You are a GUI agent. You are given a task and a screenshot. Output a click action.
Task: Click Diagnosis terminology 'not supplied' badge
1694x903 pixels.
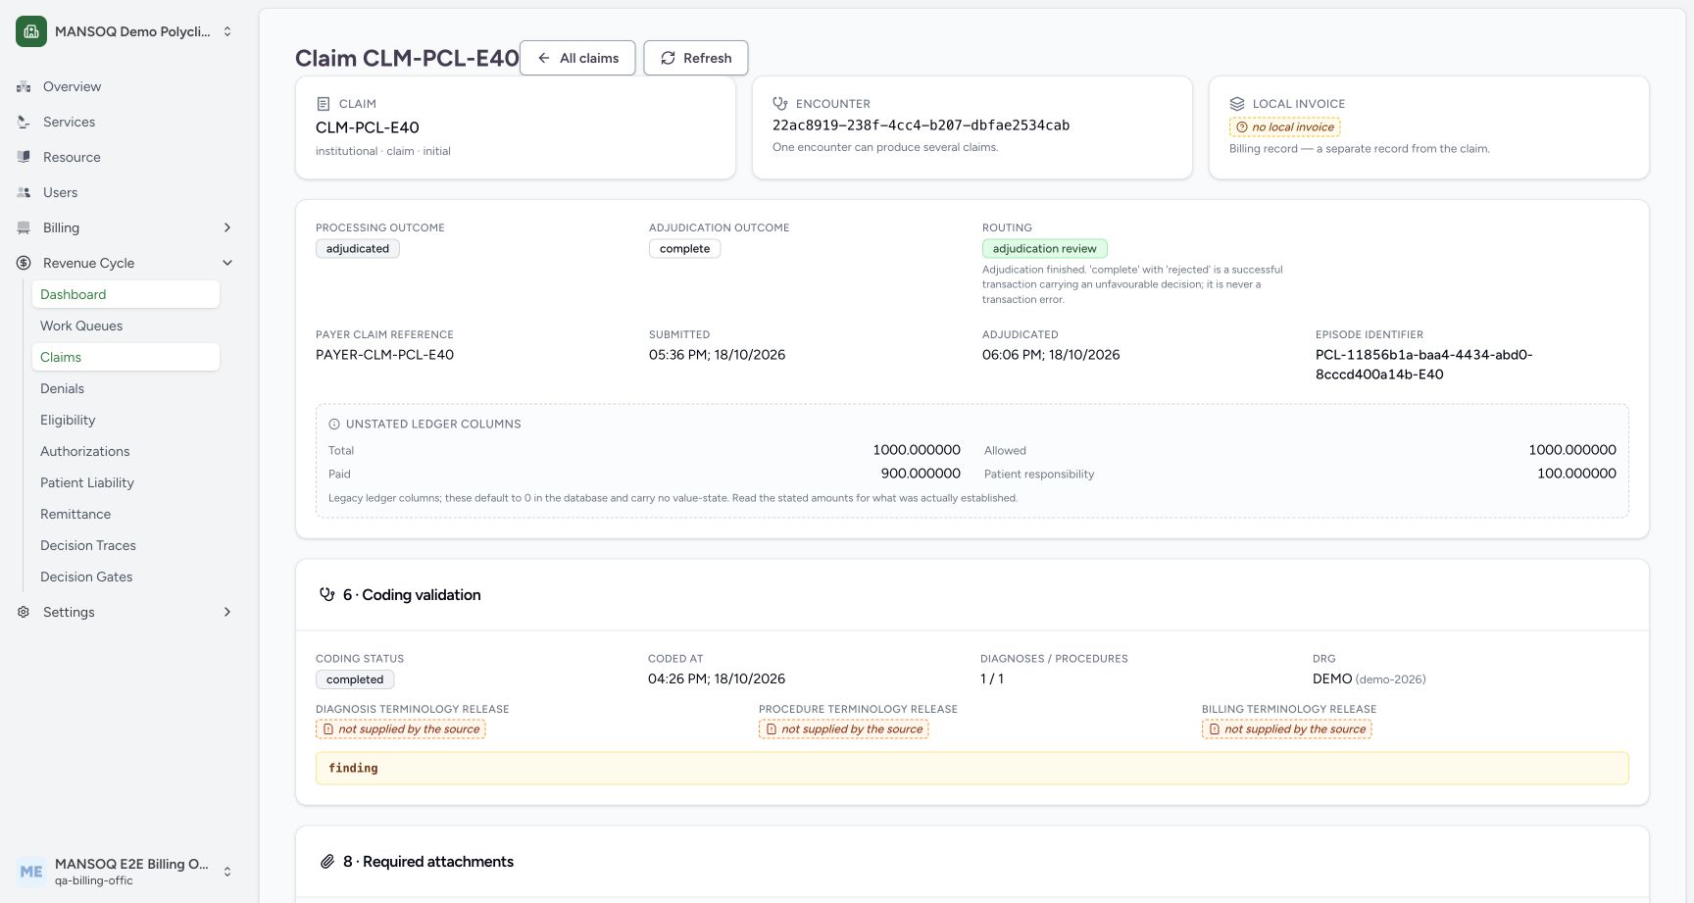[x=401, y=729]
